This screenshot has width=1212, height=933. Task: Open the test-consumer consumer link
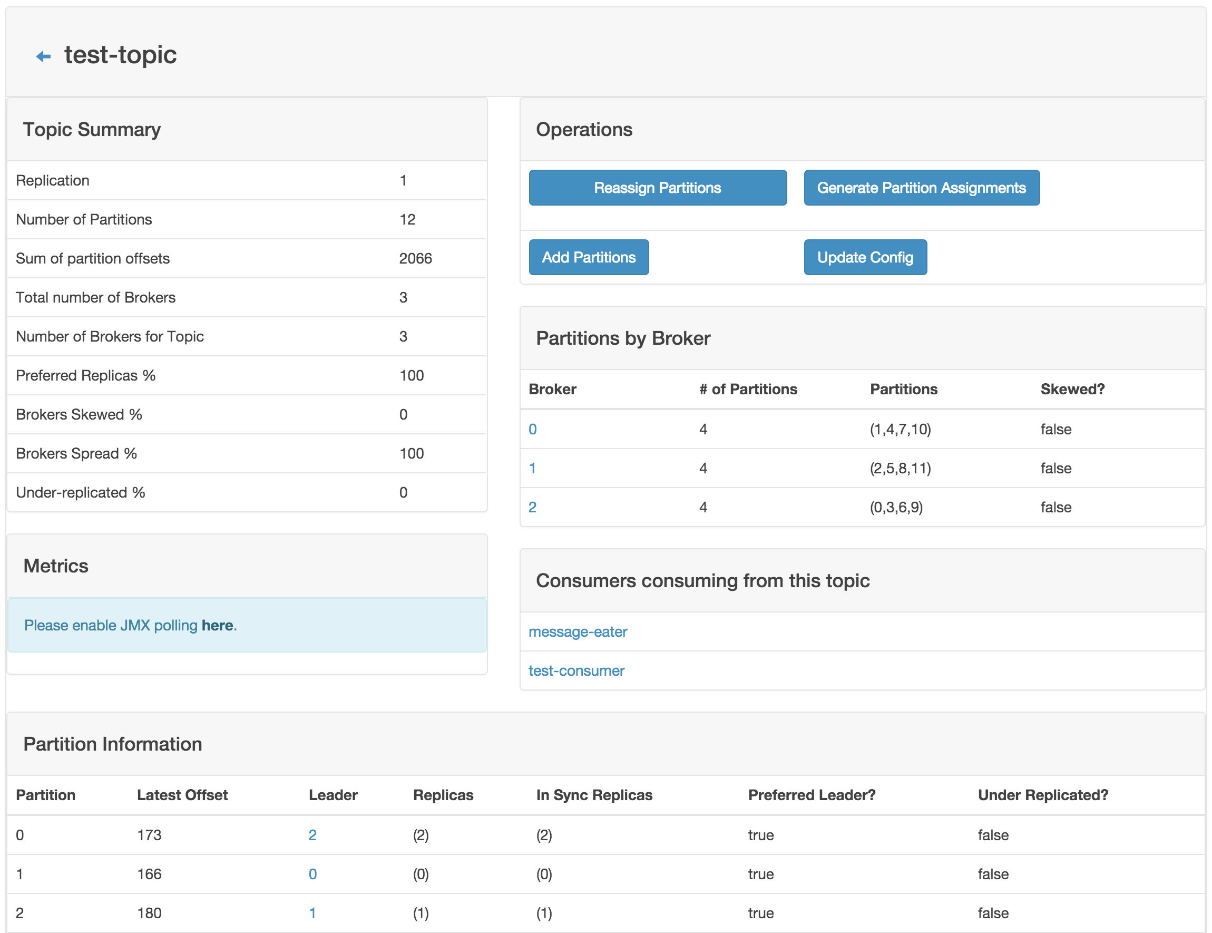click(x=576, y=670)
